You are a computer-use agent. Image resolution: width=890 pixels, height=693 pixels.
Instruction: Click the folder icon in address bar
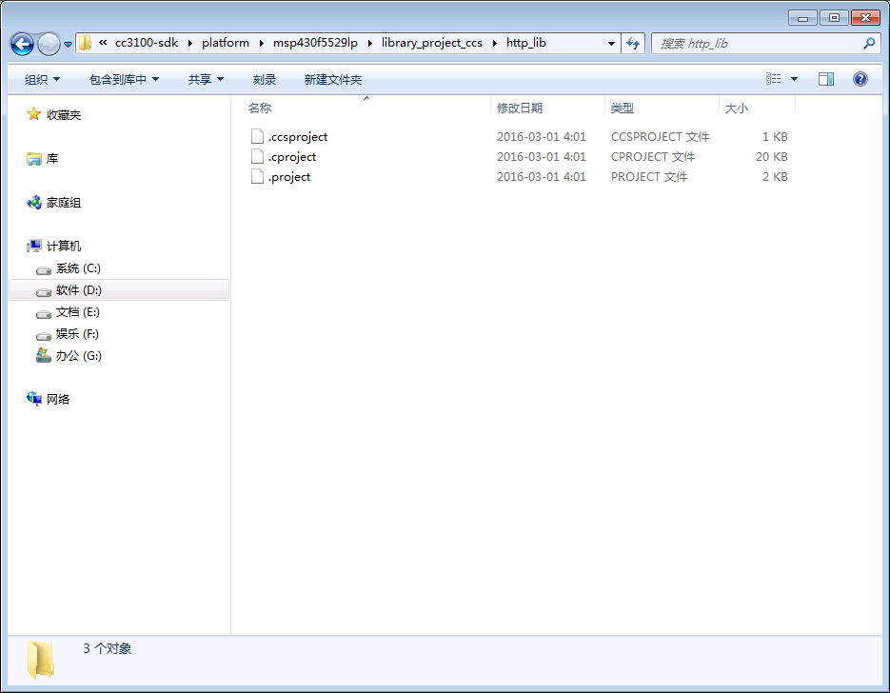[85, 43]
